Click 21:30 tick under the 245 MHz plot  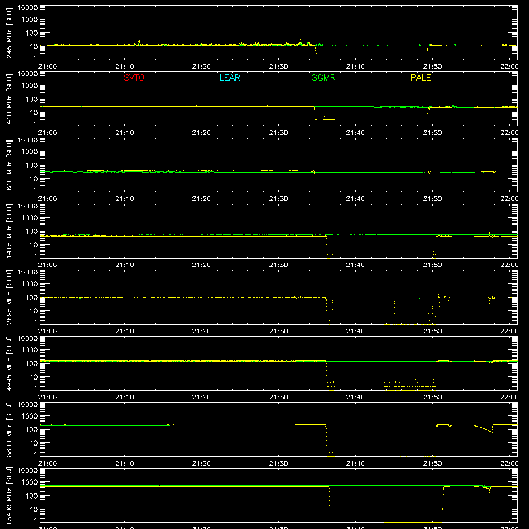coord(278,67)
